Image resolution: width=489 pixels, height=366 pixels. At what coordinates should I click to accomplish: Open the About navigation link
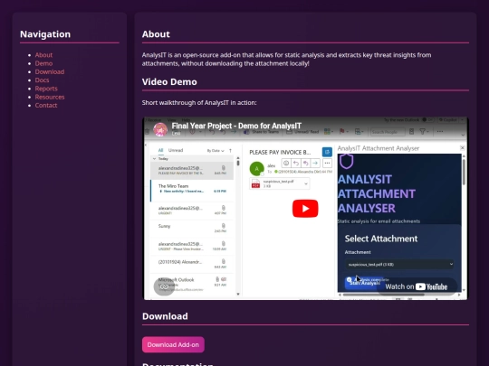pos(43,55)
